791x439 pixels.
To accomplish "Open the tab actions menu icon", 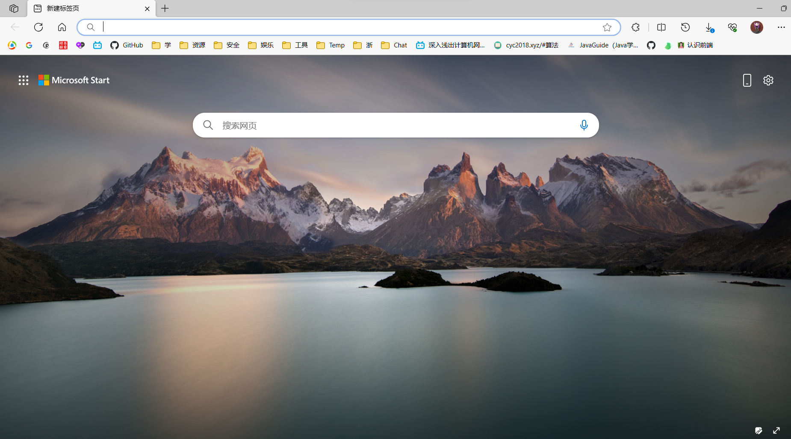I will [14, 9].
